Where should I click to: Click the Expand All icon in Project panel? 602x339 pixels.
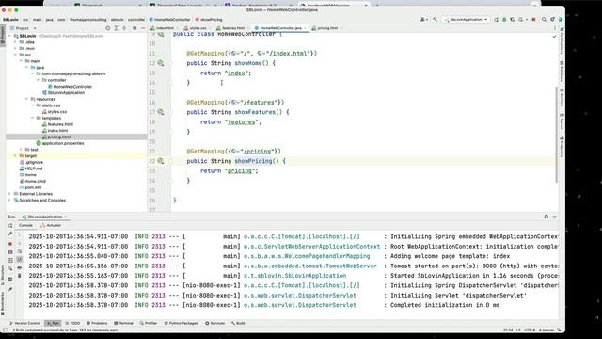pos(116,28)
